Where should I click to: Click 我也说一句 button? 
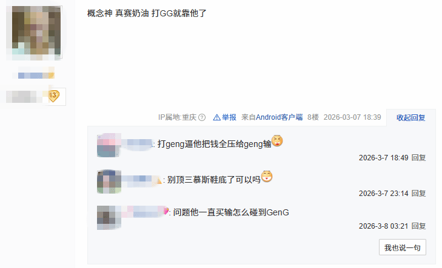tap(402, 247)
